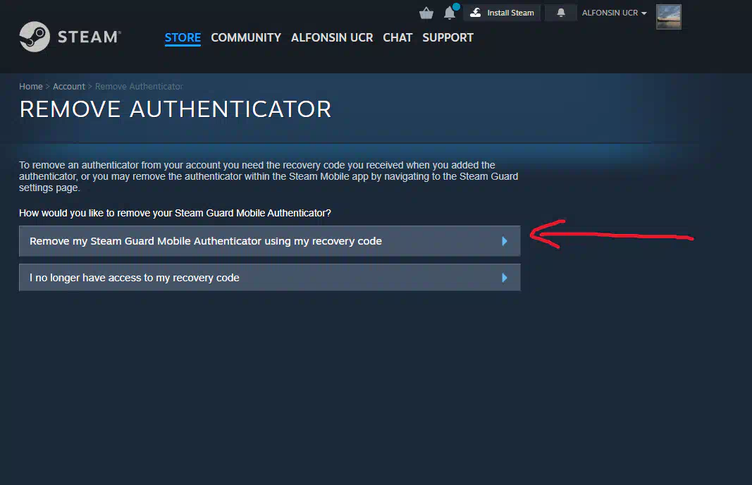Expand the ALFONSIN UCR account dropdown
752x485 pixels.
614,13
